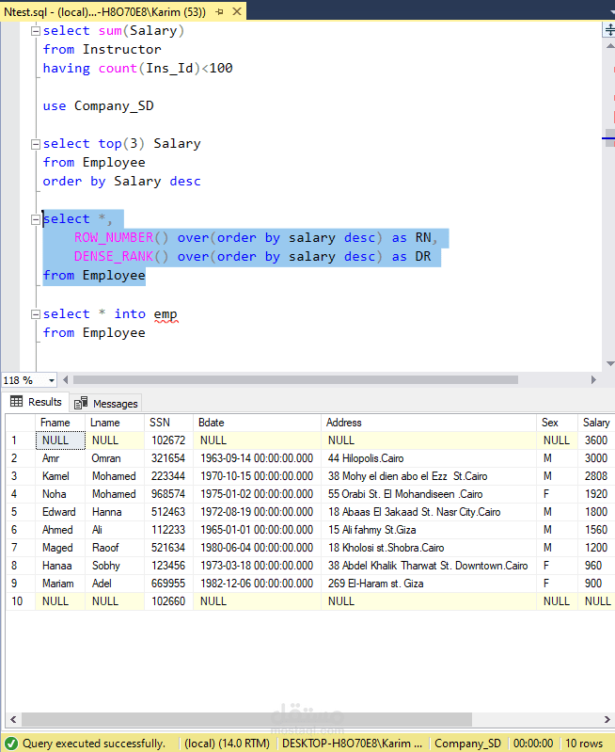This screenshot has height=752, width=615.
Task: Click the editor horizontal scroll left arrow
Action: (x=66, y=380)
